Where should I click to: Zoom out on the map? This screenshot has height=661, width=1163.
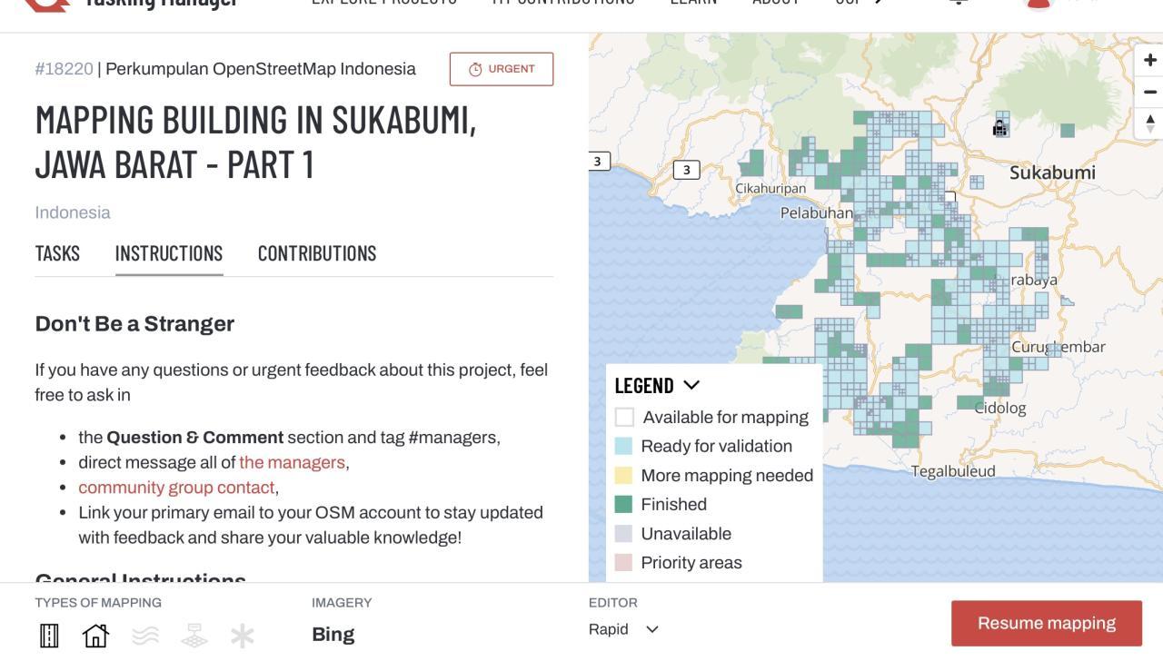1149,92
